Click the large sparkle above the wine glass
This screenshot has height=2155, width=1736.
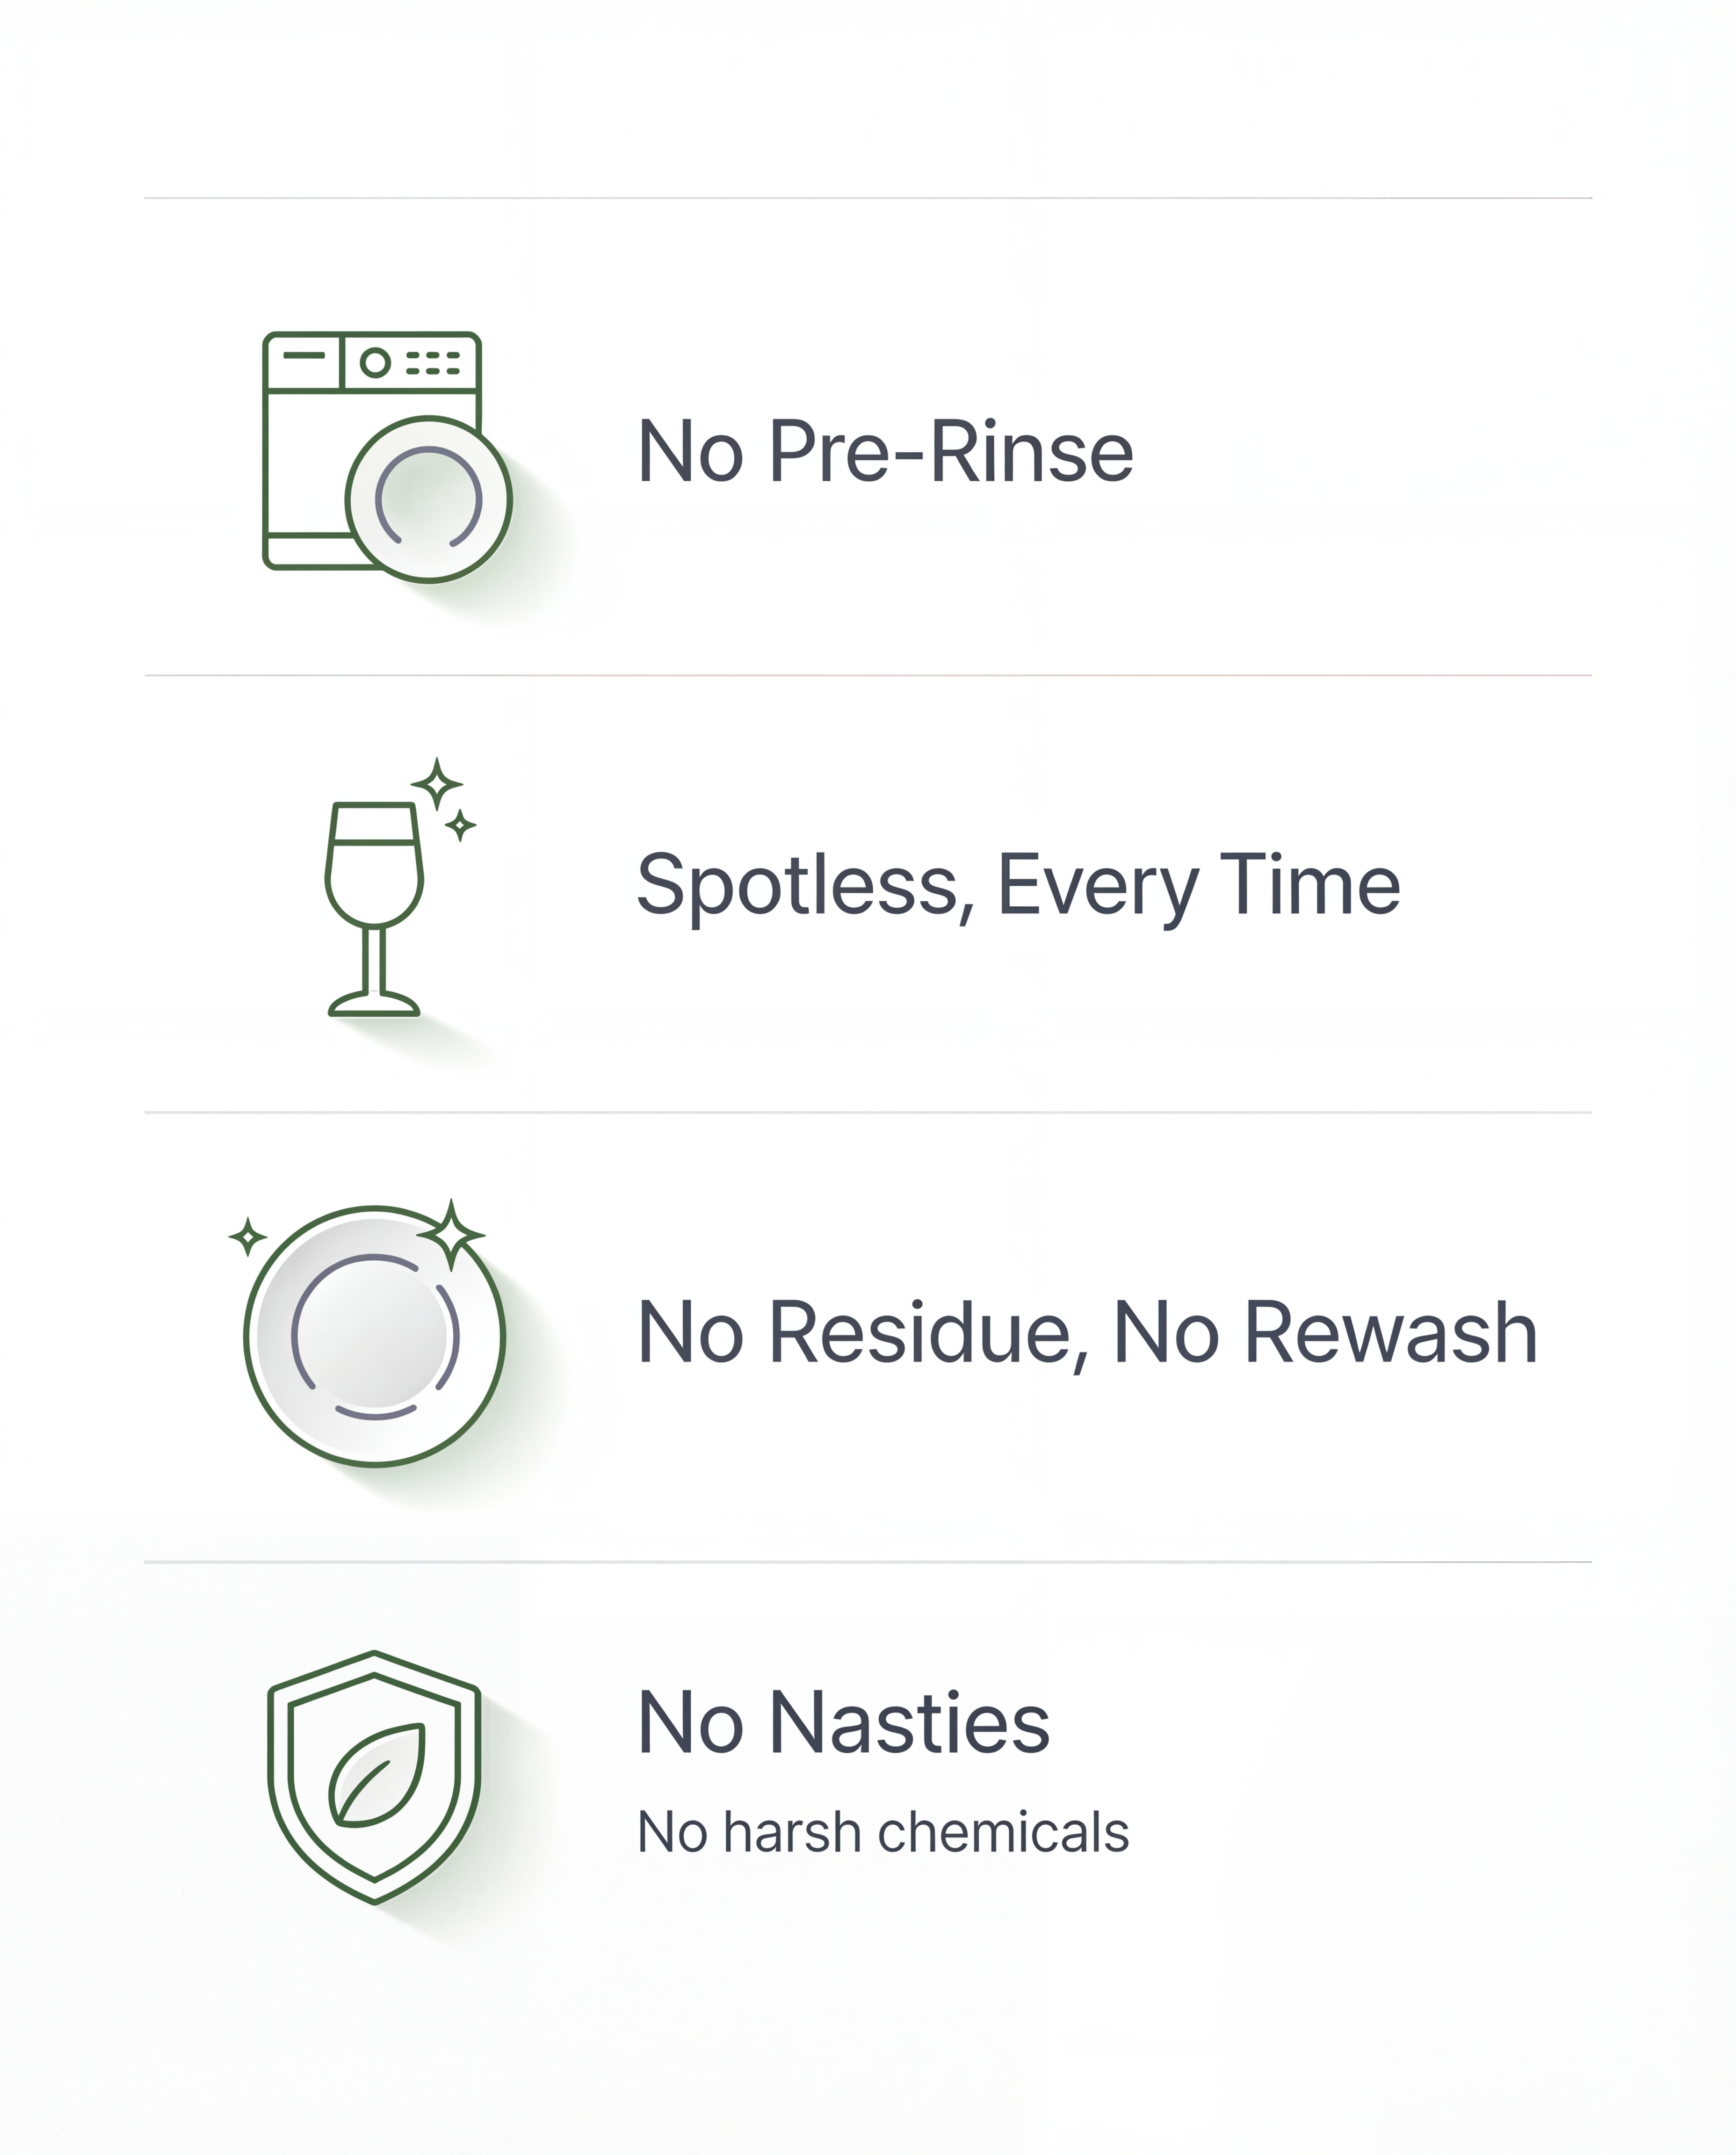pyautogui.click(x=437, y=783)
